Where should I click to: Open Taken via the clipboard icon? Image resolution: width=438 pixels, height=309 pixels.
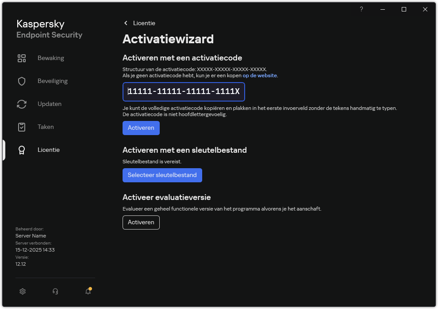tap(22, 127)
